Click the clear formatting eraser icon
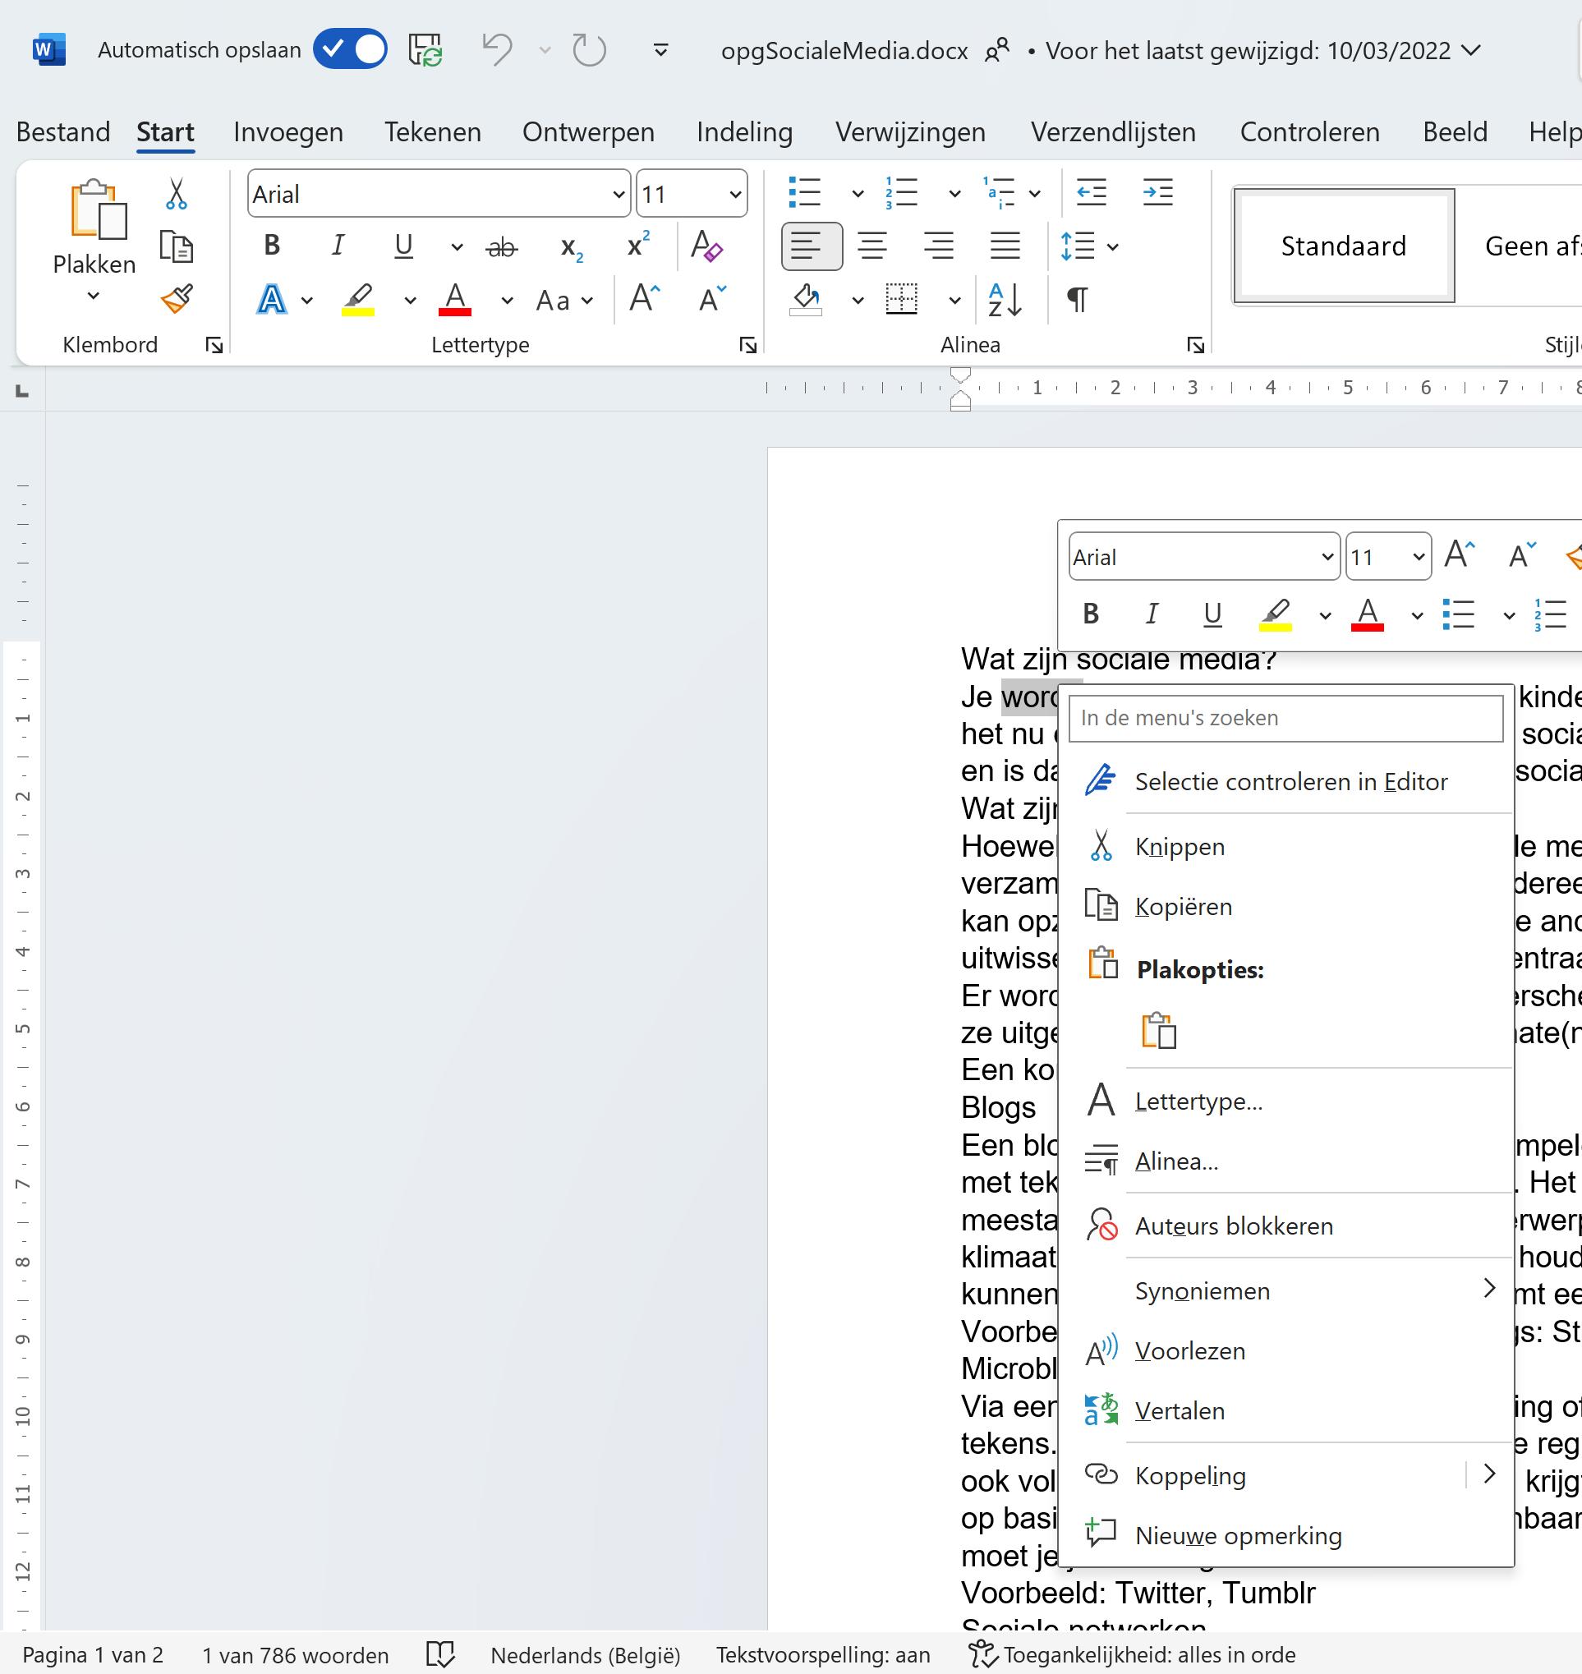1582x1674 pixels. [x=706, y=246]
